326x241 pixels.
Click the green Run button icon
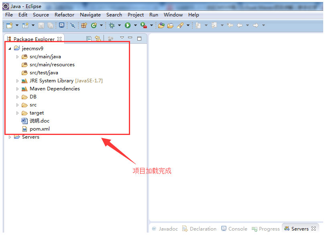pyautogui.click(x=128, y=25)
